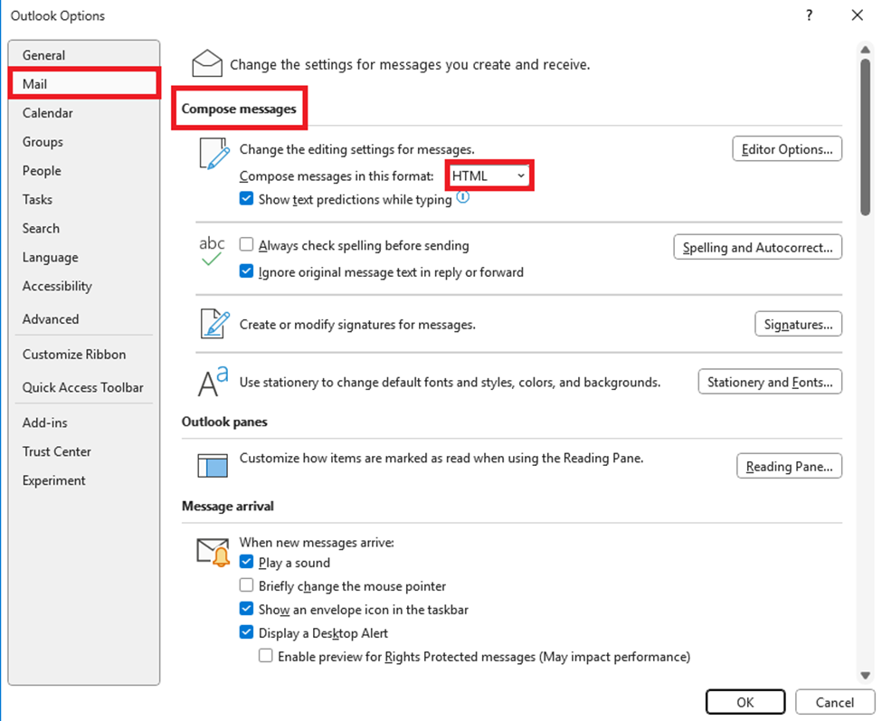
Task: Open Editor Options
Action: (x=786, y=148)
